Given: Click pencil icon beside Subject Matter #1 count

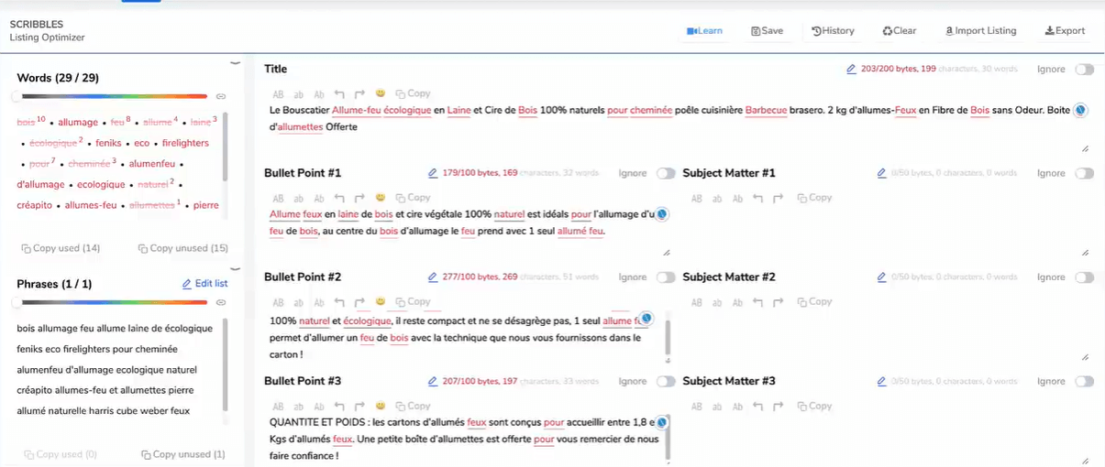Looking at the screenshot, I should coord(881,173).
